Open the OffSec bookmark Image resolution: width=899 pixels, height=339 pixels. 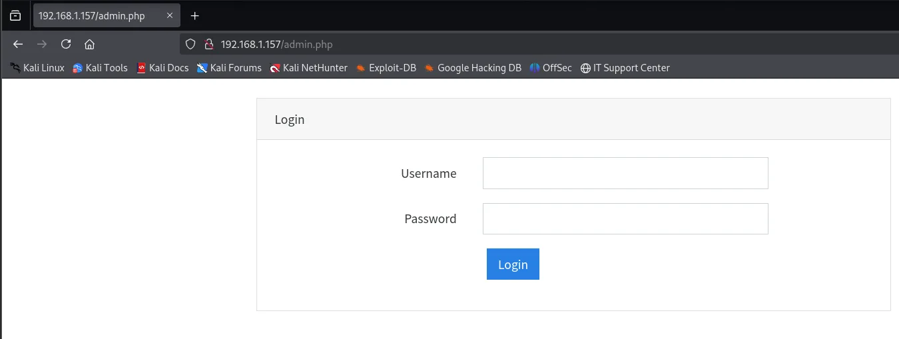(551, 68)
